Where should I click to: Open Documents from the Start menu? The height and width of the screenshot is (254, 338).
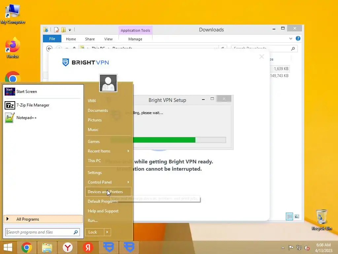98,110
